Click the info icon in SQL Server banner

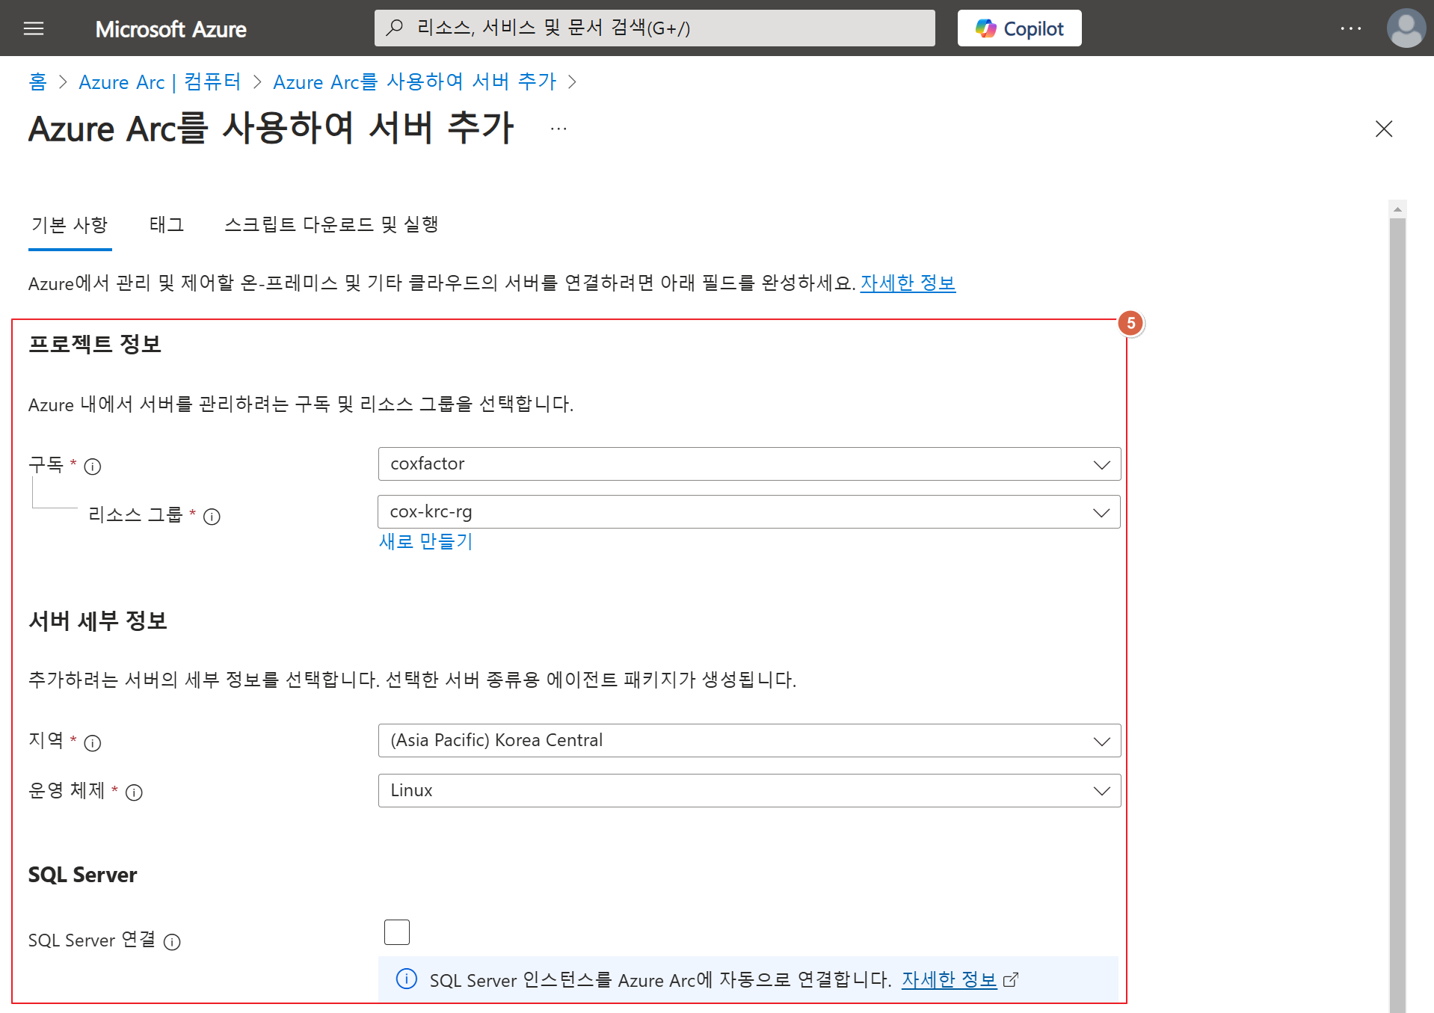point(407,979)
